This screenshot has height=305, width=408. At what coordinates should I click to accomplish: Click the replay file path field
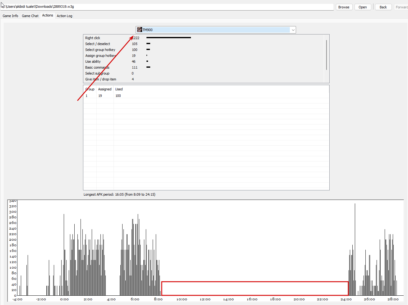tap(167, 7)
